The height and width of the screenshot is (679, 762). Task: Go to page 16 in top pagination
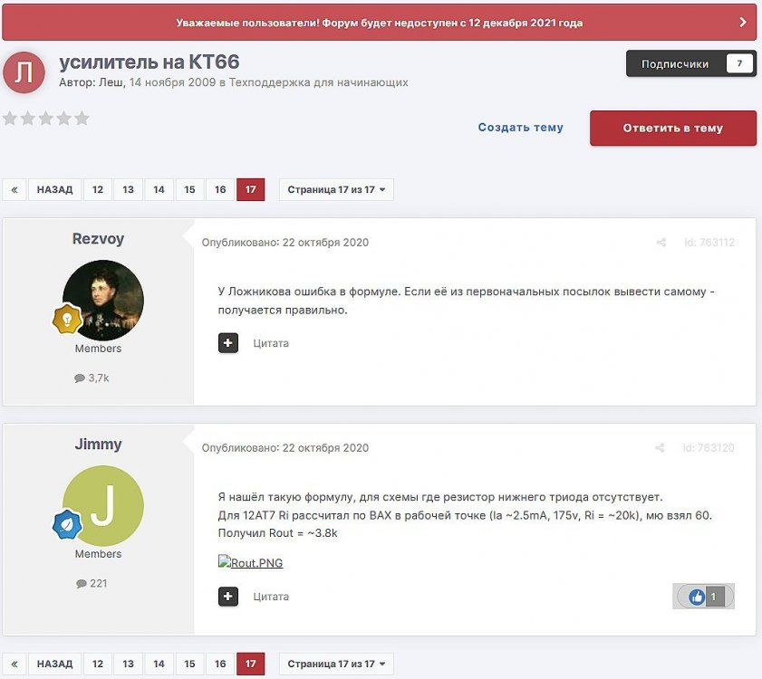(x=220, y=189)
